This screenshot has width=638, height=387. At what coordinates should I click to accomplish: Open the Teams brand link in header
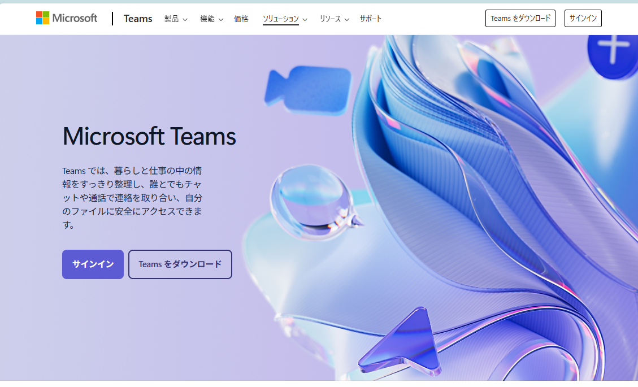coord(138,19)
